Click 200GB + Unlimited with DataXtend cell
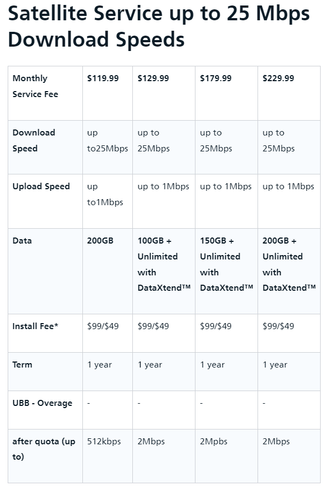 pos(289,271)
